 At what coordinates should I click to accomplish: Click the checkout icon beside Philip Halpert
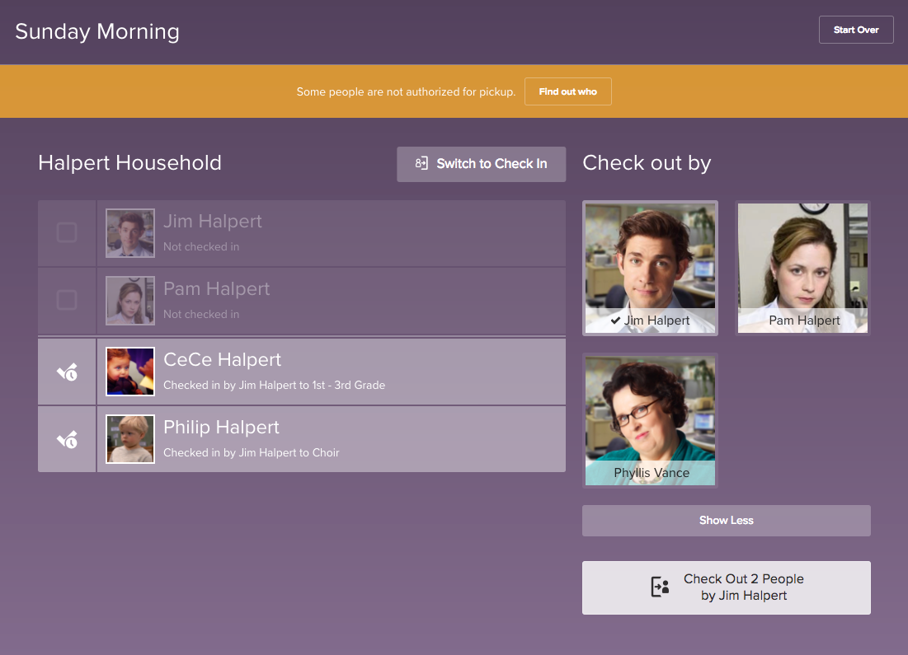coord(67,440)
